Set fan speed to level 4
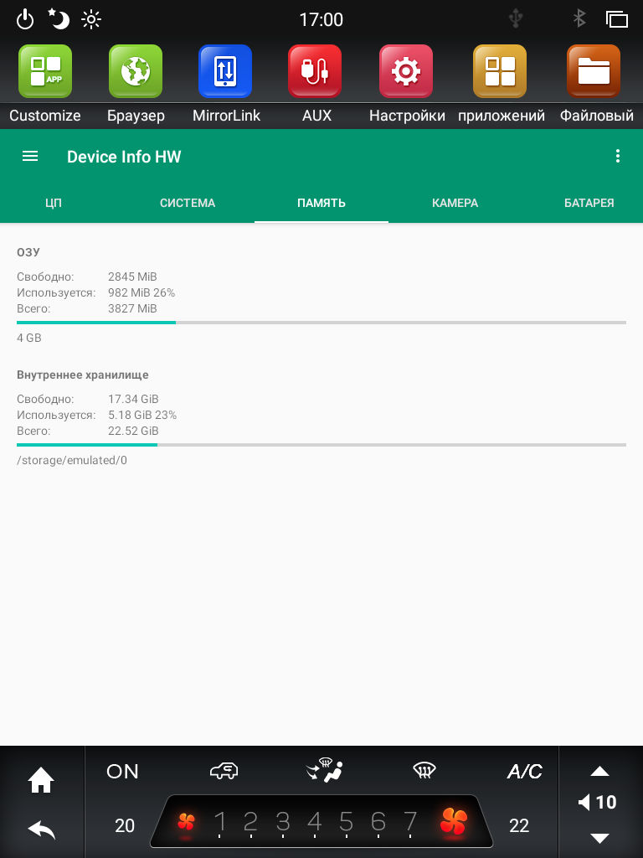The height and width of the screenshot is (858, 643). pos(315,822)
